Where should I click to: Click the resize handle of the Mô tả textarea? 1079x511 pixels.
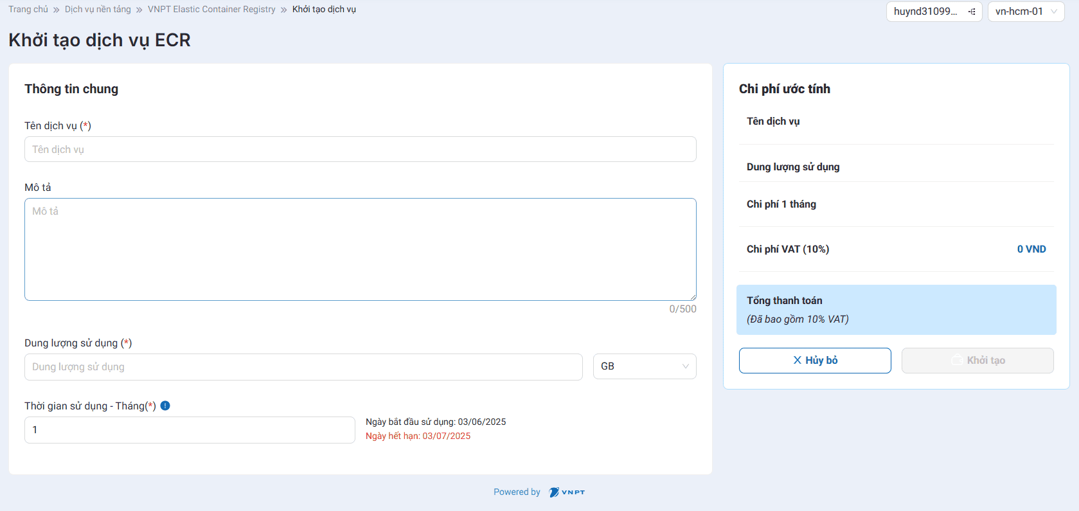(x=693, y=297)
